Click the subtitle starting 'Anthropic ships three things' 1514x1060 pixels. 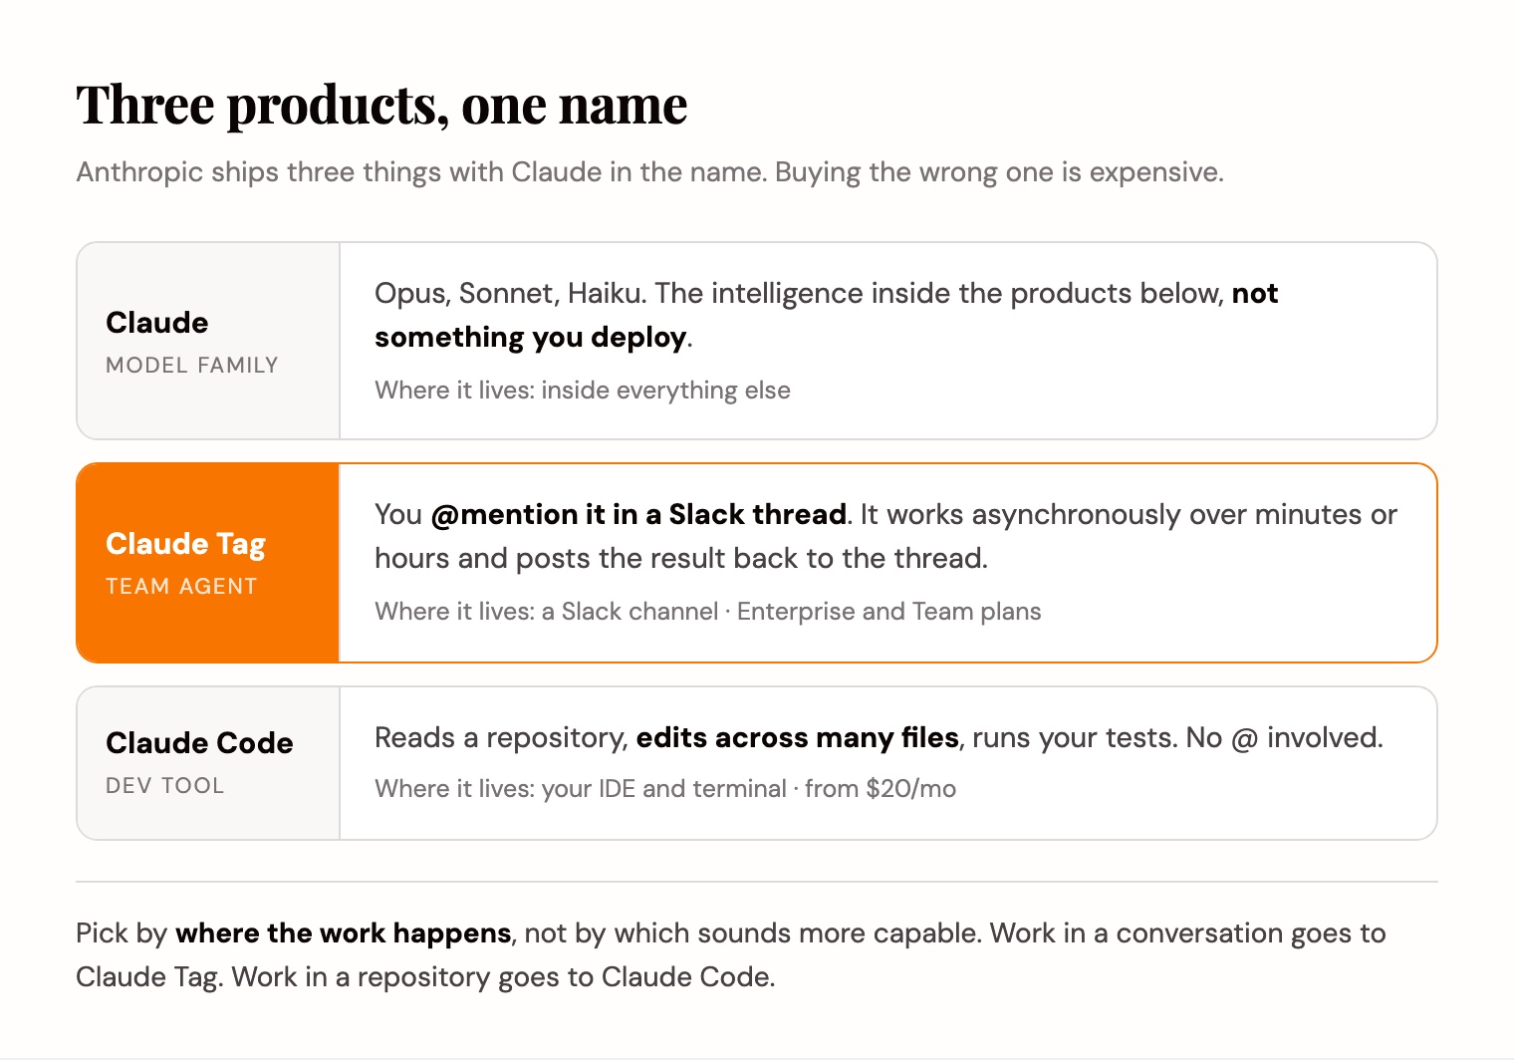pyautogui.click(x=649, y=172)
